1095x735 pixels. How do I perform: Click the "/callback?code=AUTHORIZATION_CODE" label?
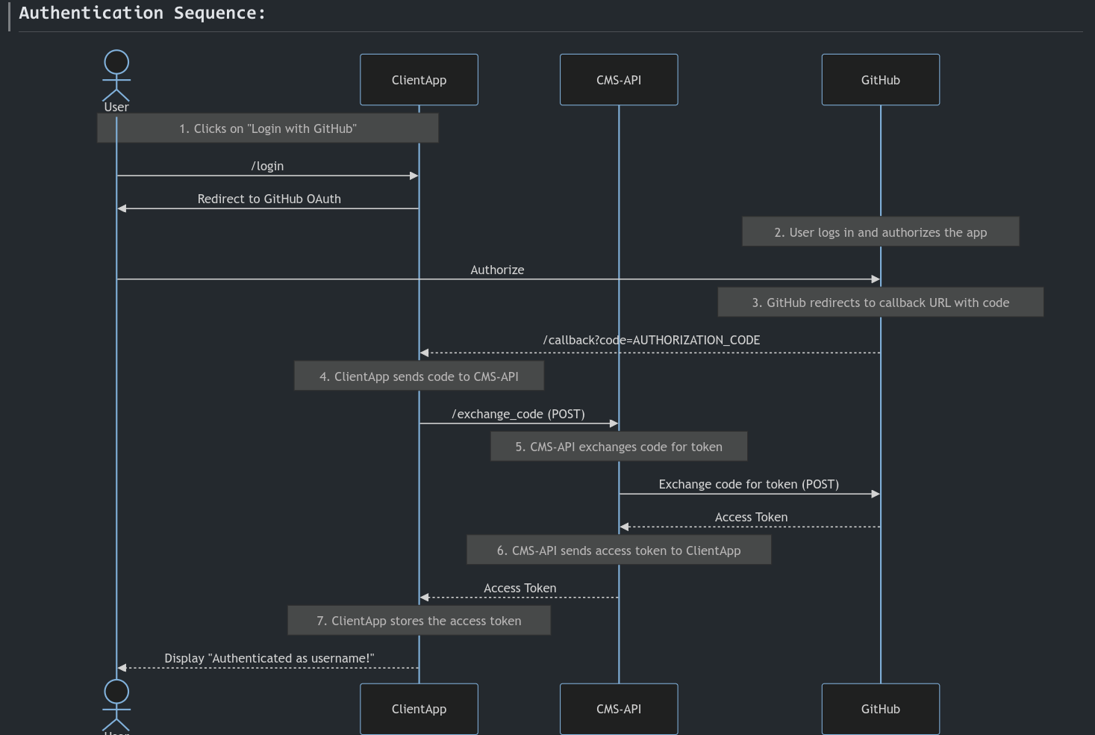tap(652, 340)
